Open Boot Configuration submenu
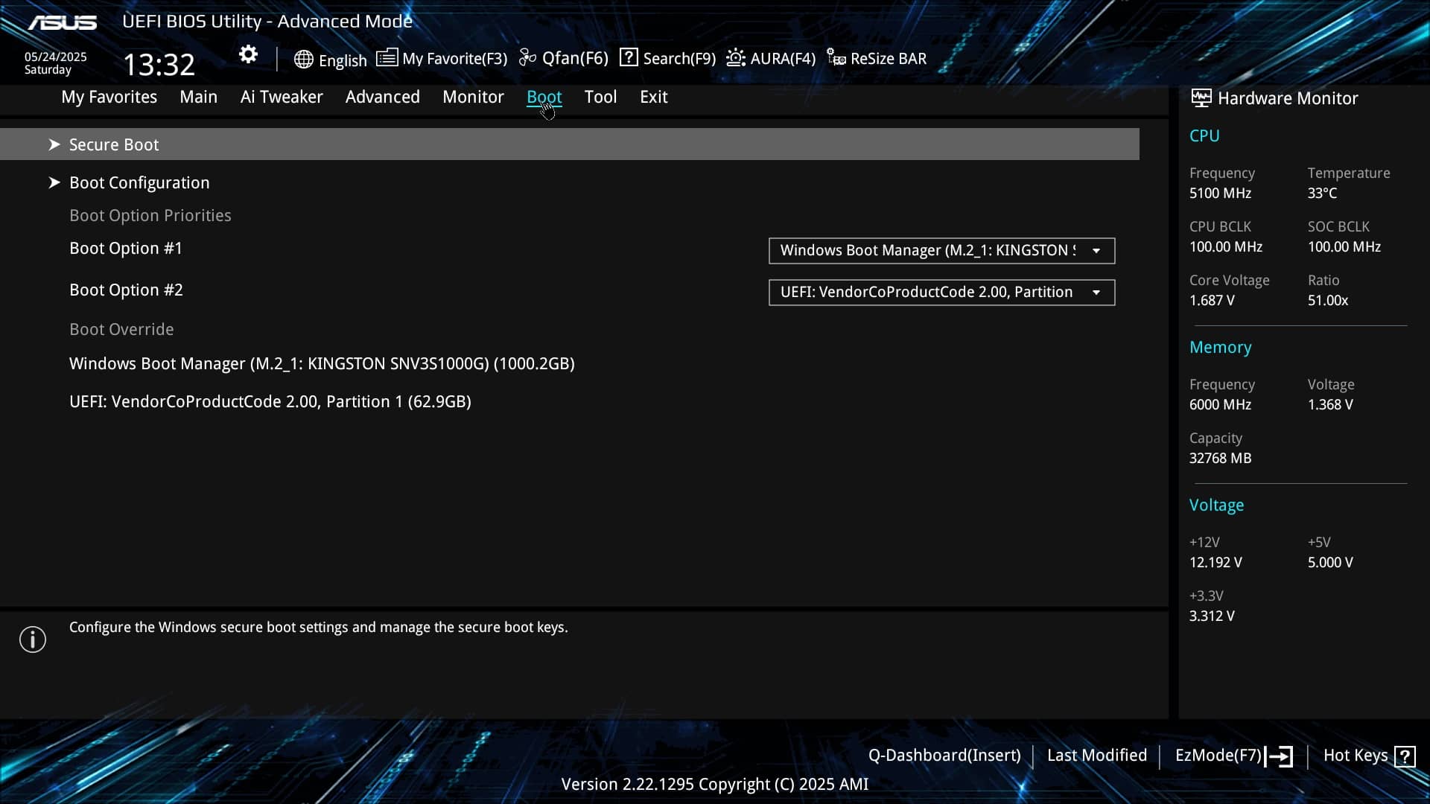 click(x=139, y=182)
